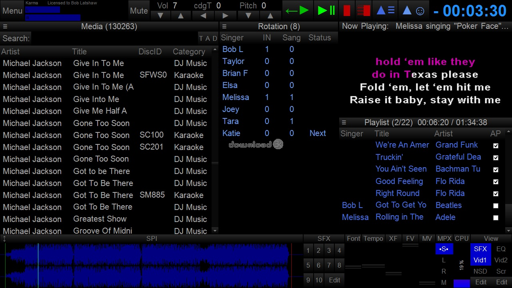Viewport: 512px width, 288px height.
Task: Trigger SFX pad 4
Action: click(339, 251)
